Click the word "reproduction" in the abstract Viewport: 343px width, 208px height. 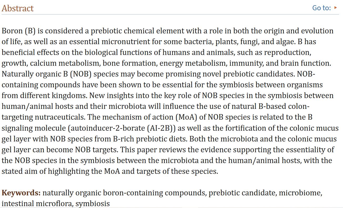pyautogui.click(x=287, y=53)
